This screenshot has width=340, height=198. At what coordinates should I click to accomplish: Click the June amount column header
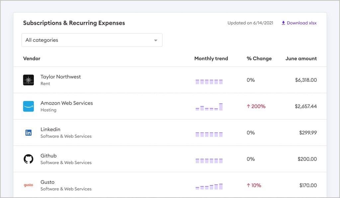pos(301,59)
